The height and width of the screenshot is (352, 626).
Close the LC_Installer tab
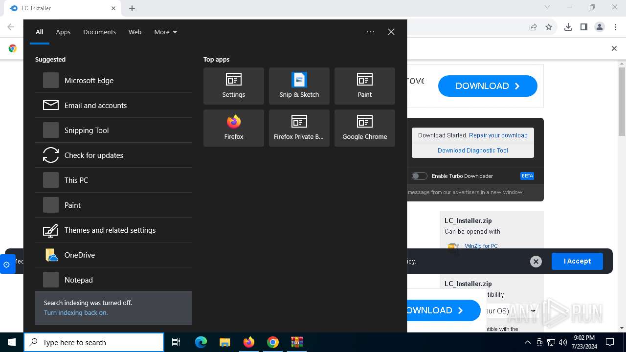point(113,8)
